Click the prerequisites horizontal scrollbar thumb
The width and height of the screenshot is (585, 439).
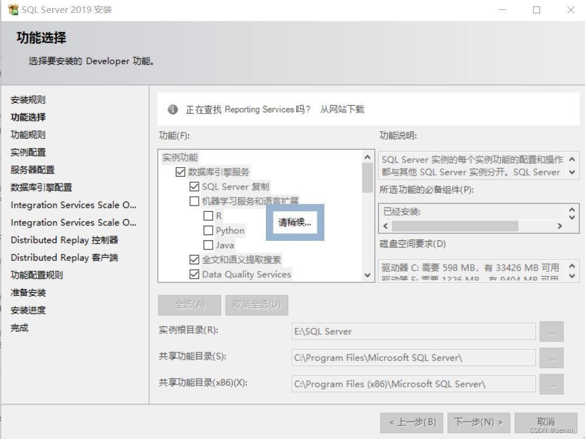(x=455, y=226)
